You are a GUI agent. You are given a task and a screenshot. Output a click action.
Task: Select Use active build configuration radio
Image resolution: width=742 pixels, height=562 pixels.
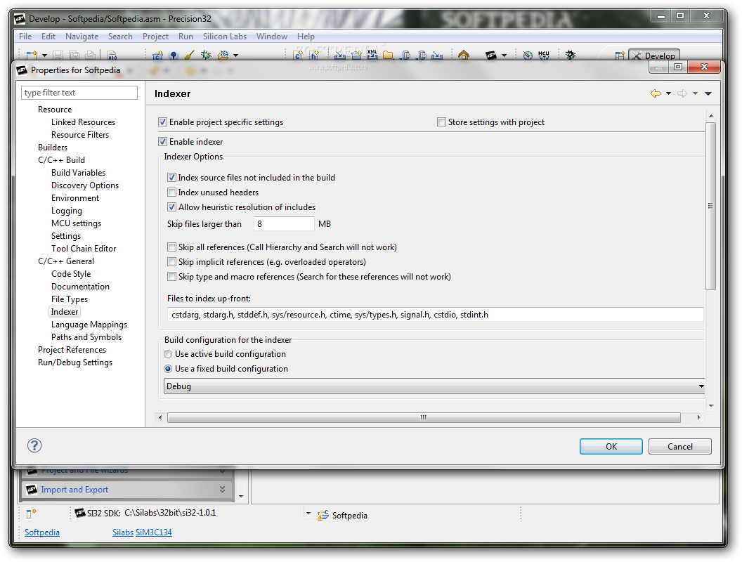click(168, 354)
